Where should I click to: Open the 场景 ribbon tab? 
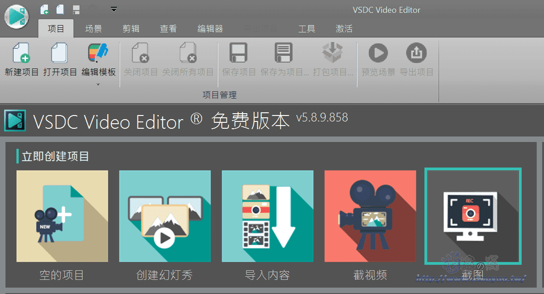[x=93, y=28]
